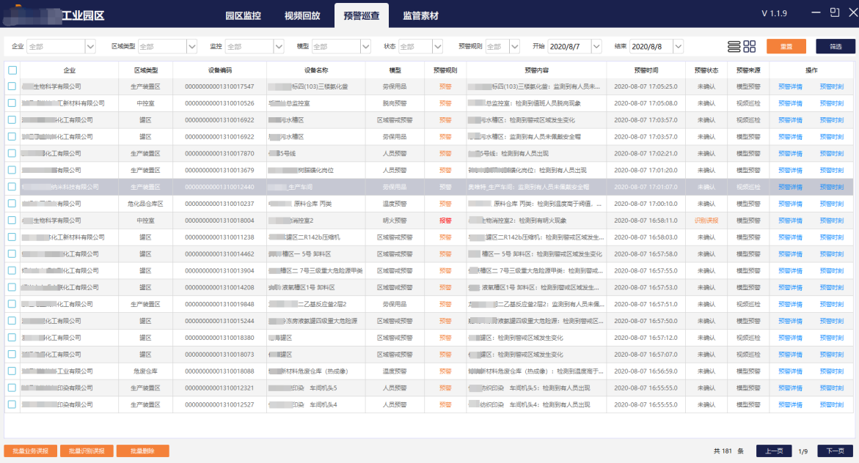Open 预警详情 link in the first row
The width and height of the screenshot is (859, 463).
click(790, 86)
